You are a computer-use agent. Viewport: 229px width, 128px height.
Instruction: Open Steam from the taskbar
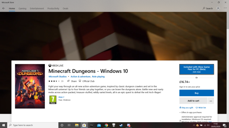[x=121, y=125]
